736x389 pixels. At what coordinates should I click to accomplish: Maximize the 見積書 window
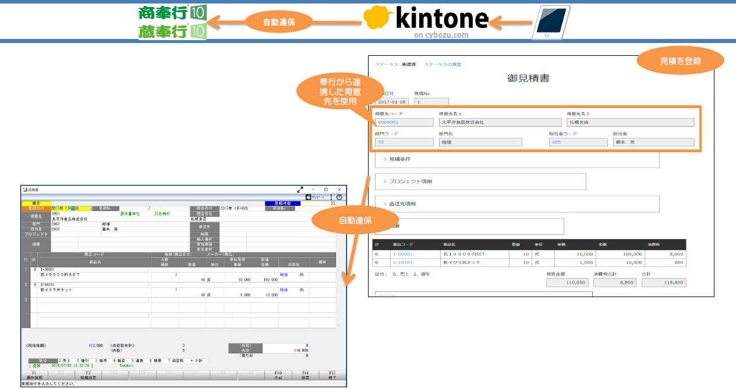[x=326, y=190]
